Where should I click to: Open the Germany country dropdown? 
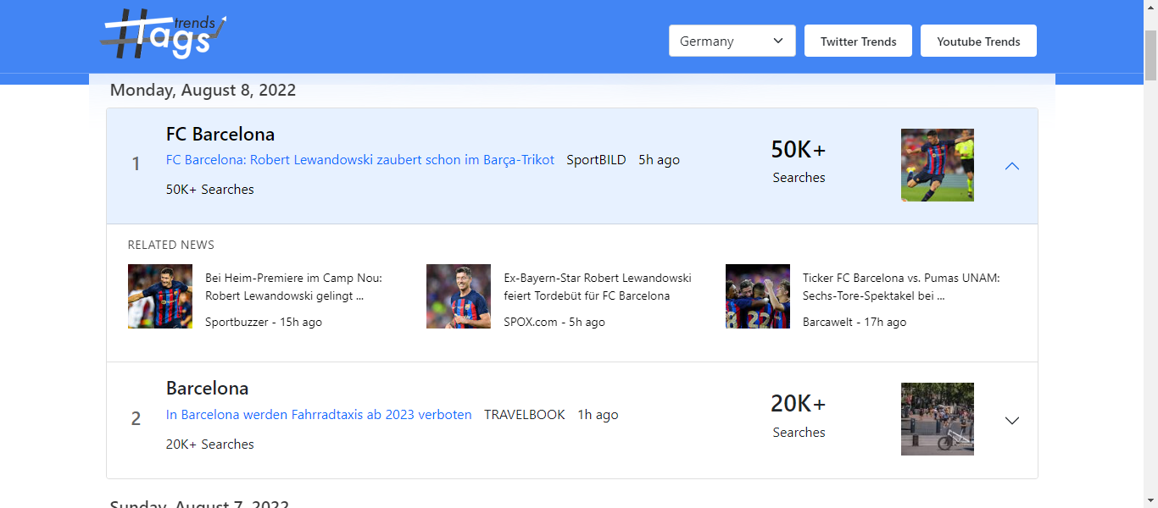tap(732, 41)
